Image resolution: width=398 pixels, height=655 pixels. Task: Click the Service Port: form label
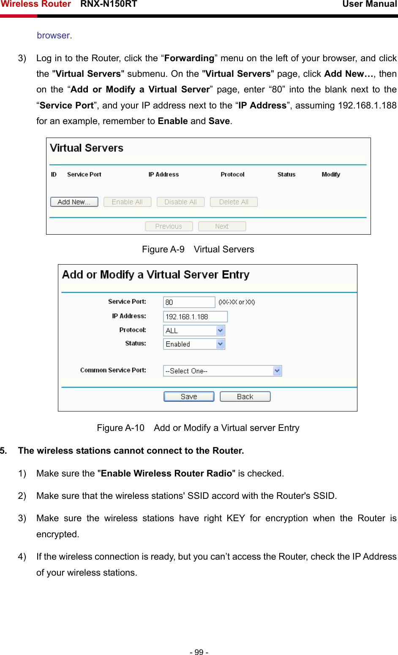127,301
